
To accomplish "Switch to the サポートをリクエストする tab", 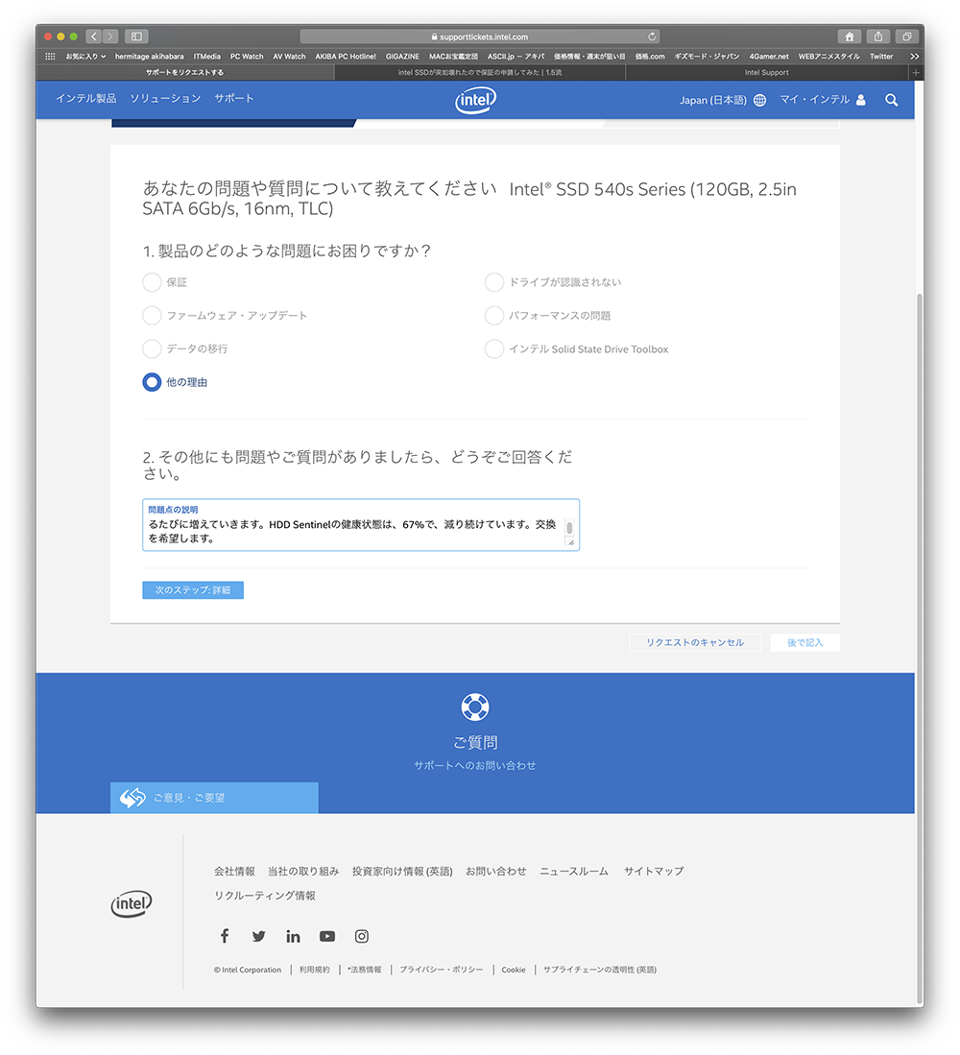I will [x=185, y=73].
